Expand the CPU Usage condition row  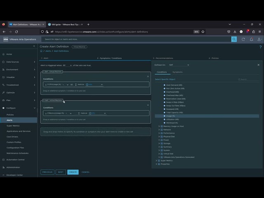tap(46, 85)
